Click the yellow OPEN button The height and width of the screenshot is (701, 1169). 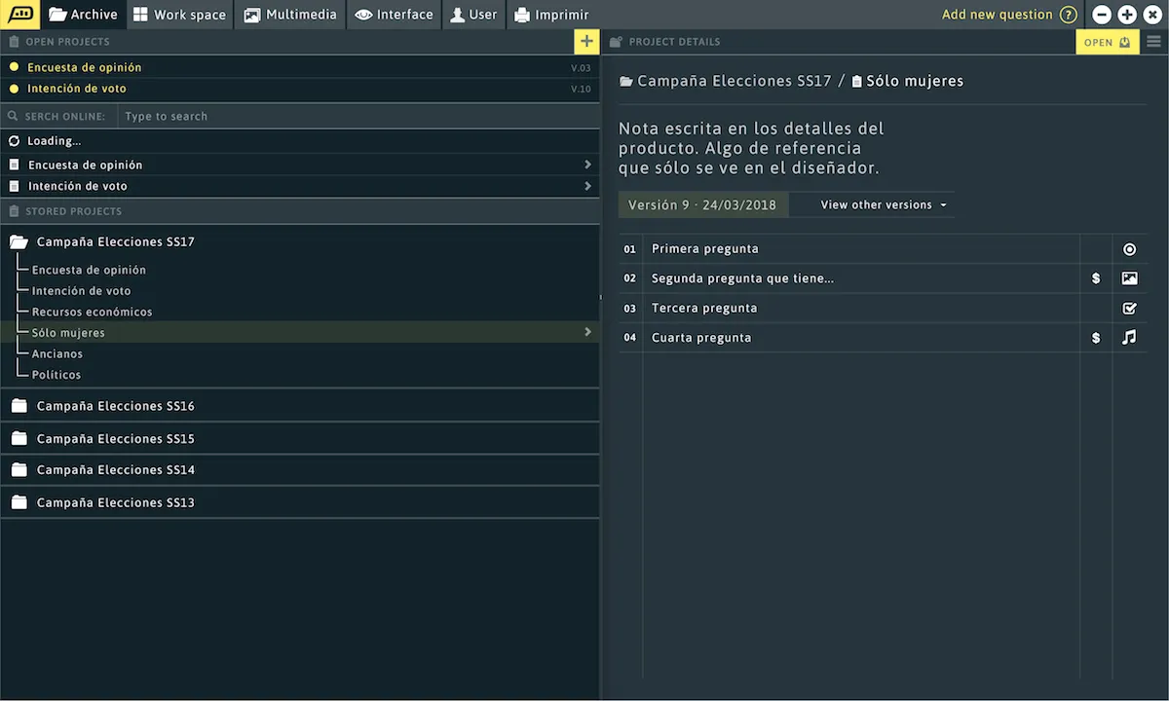pos(1107,42)
